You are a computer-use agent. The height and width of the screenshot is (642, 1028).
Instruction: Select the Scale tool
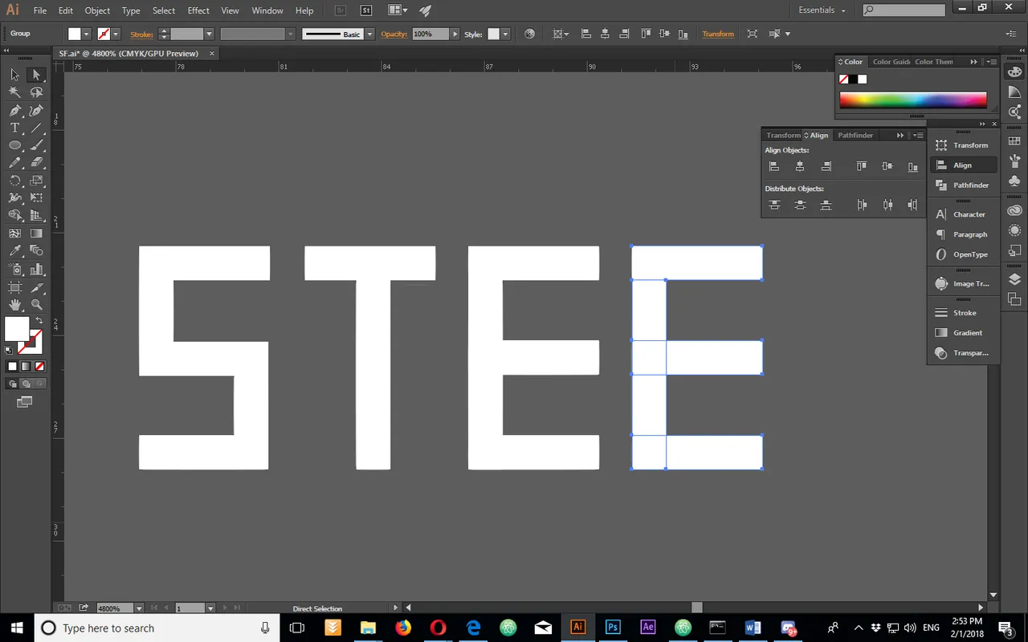pos(36,181)
